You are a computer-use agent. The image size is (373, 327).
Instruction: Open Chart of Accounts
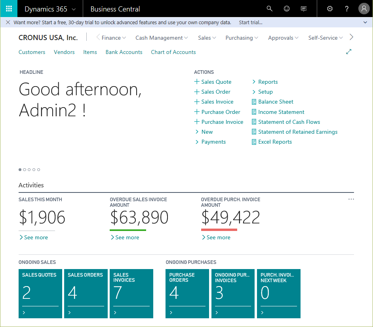173,52
